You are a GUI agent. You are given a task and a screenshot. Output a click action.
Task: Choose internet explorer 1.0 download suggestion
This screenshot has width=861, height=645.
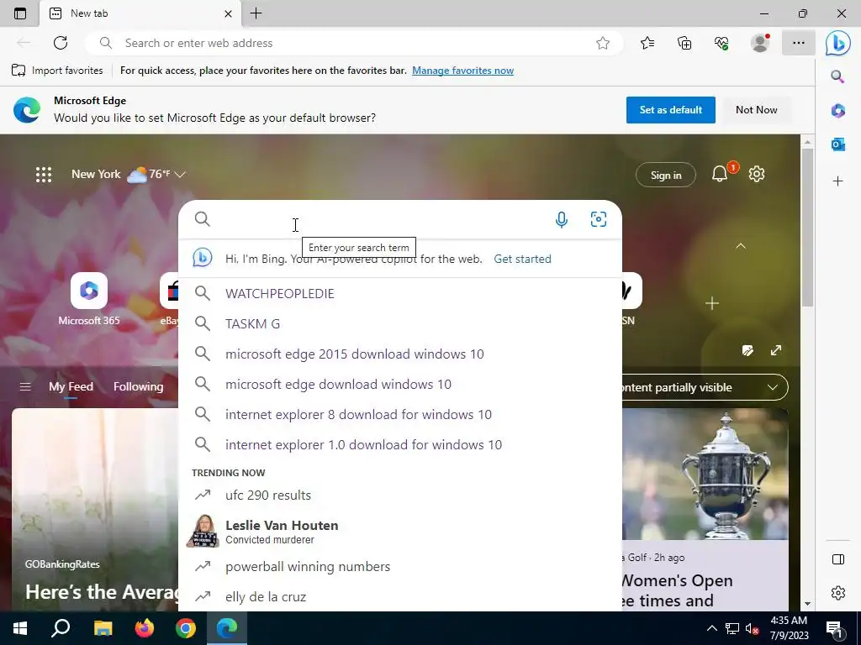(399, 444)
